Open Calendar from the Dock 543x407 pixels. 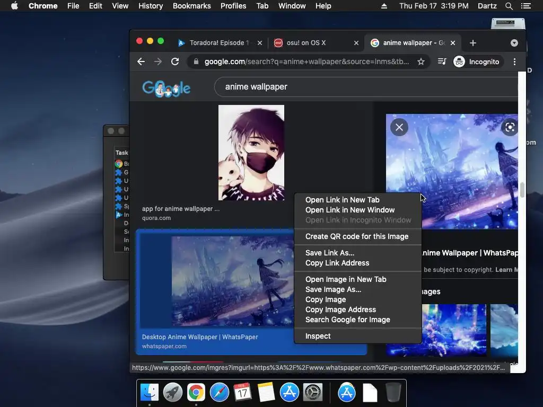tap(242, 393)
